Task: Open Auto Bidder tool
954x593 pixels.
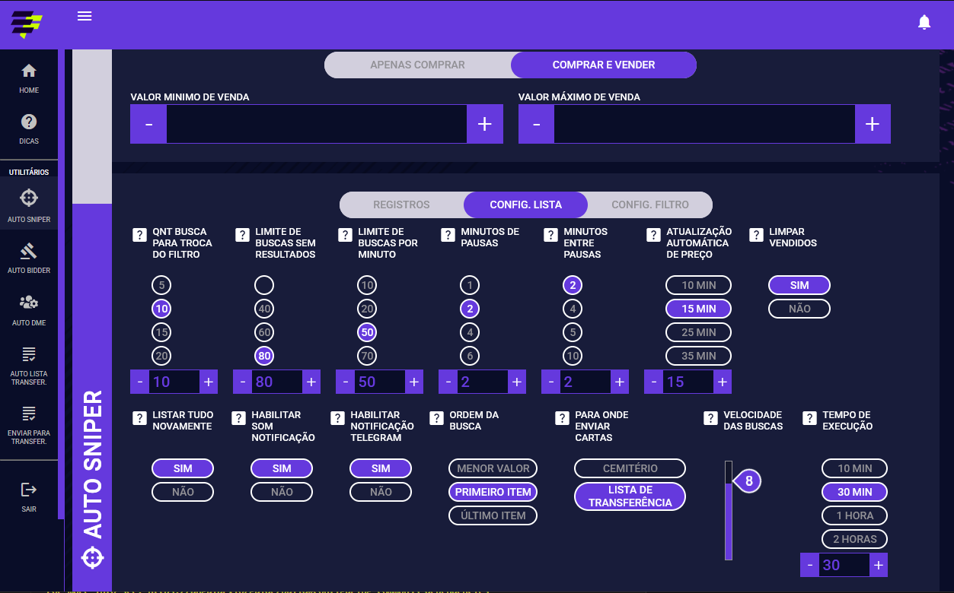Action: coord(29,258)
